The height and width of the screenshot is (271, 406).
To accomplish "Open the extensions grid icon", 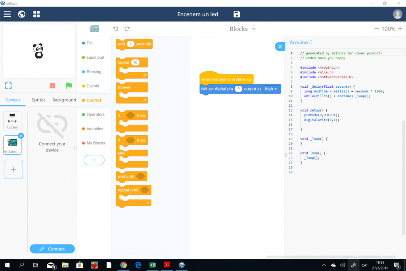I will [36, 14].
